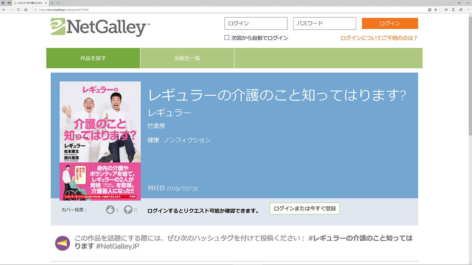Click the purple megaphone hashtag icon
The image size is (472, 265).
(62, 243)
